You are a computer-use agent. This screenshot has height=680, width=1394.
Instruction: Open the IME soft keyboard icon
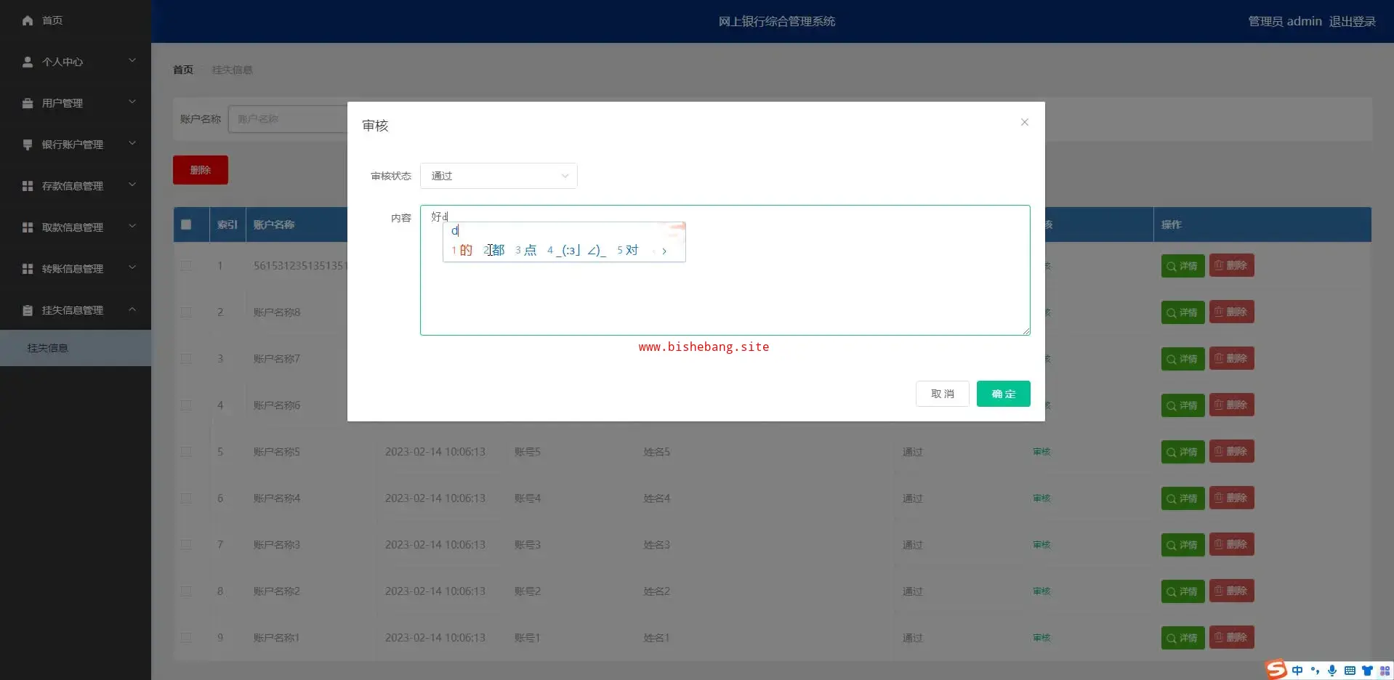(x=1350, y=671)
